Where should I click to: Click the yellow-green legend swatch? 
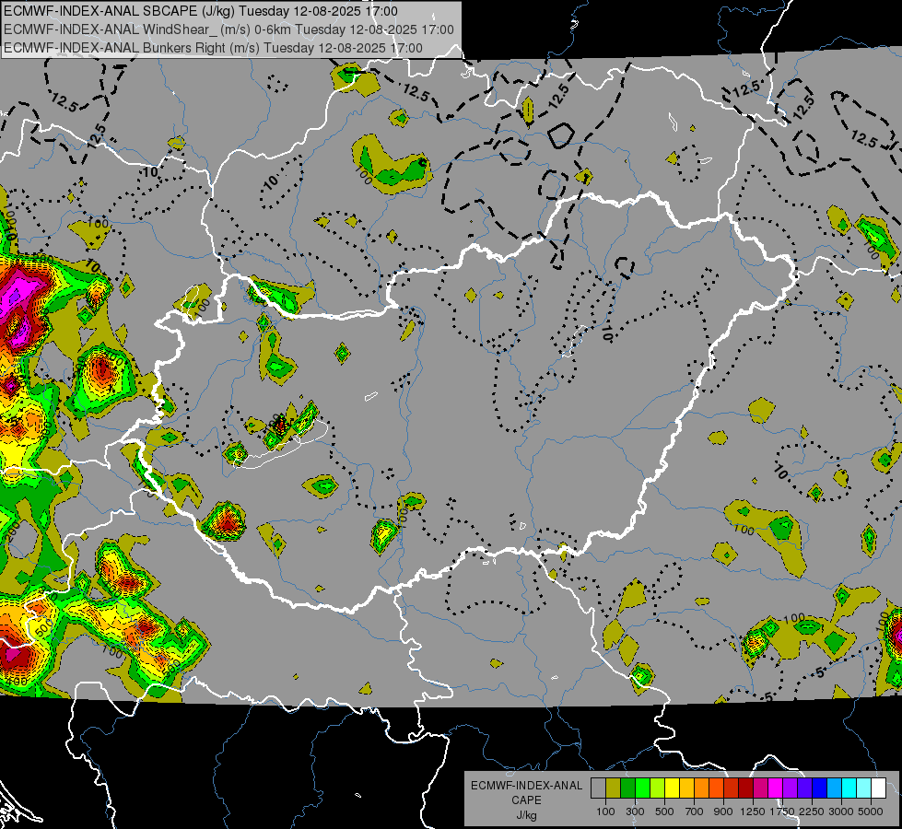pos(658,788)
